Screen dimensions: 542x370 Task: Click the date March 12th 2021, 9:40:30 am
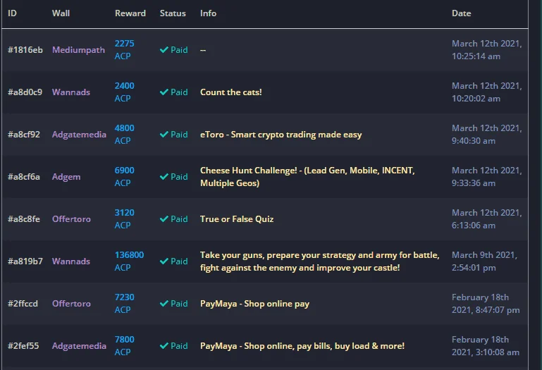(487, 134)
